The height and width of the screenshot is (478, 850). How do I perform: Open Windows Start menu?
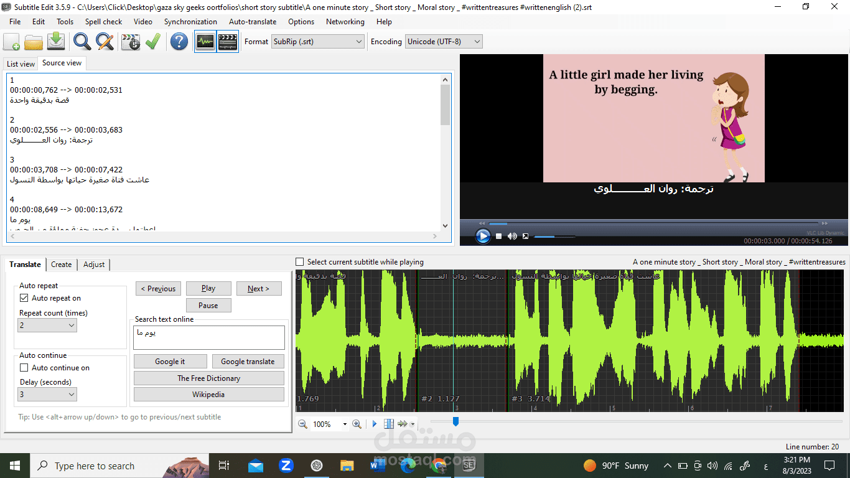14,466
